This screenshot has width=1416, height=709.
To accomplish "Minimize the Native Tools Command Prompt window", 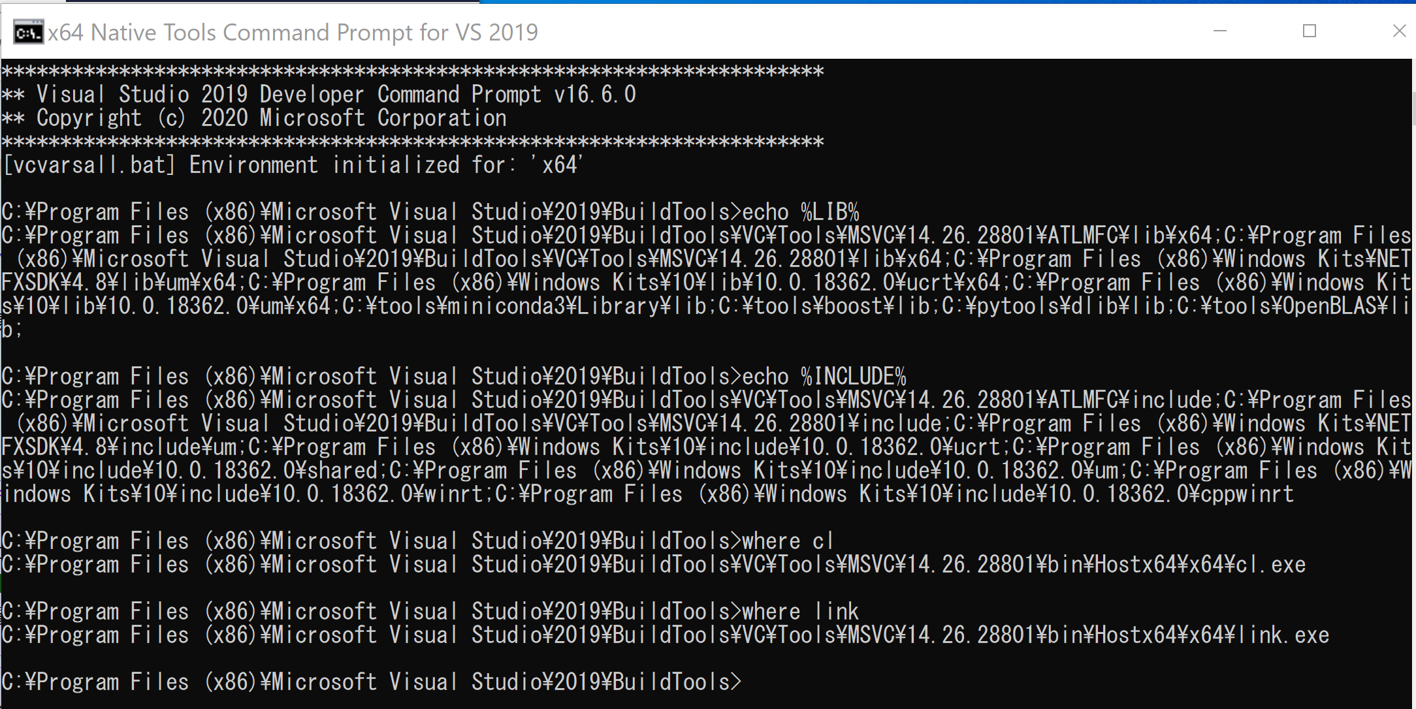I will tap(1219, 31).
